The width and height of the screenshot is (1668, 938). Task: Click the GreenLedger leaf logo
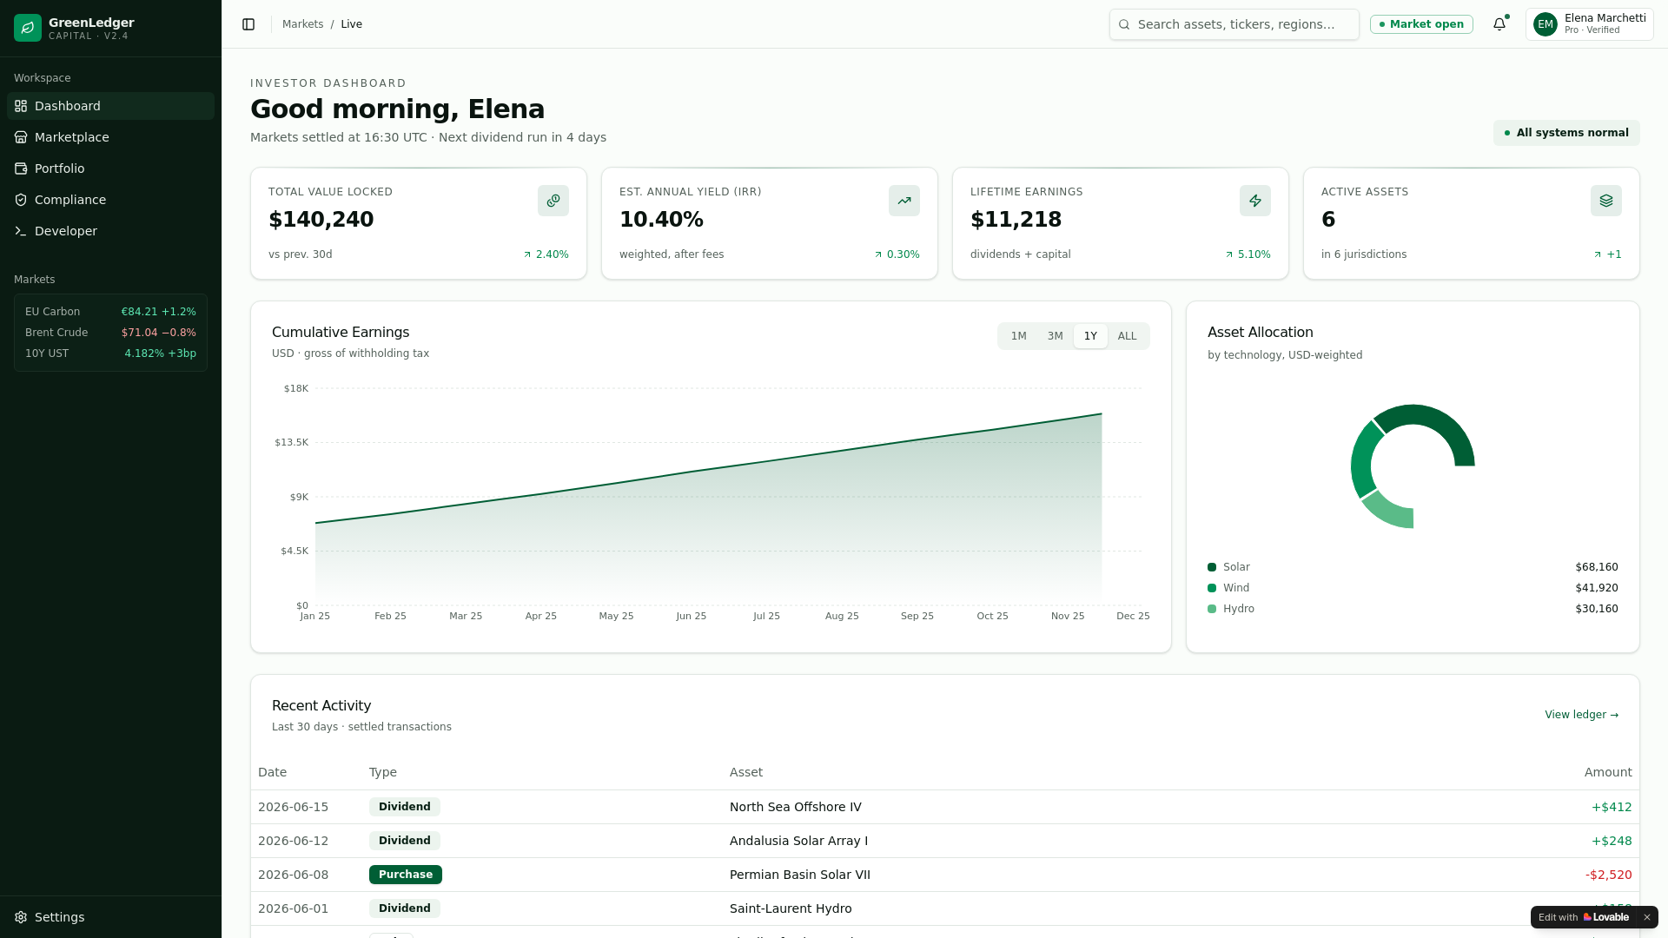28,28
